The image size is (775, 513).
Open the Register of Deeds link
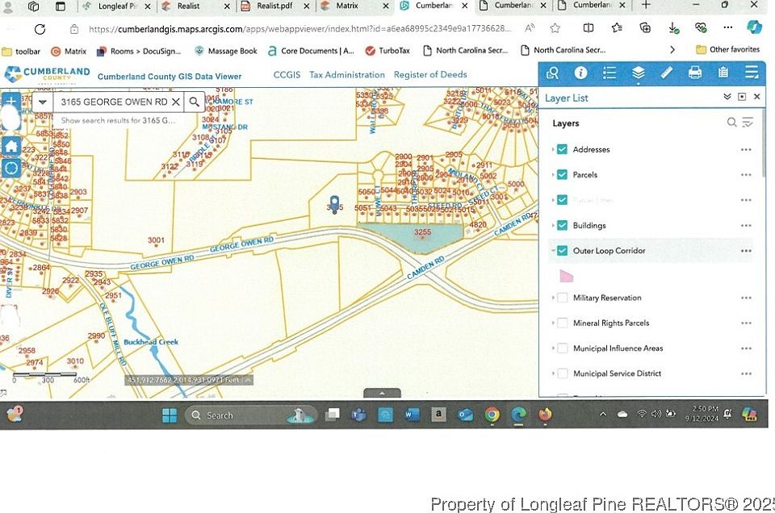click(x=430, y=75)
